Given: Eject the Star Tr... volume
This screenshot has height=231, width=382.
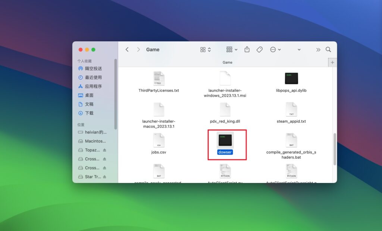Looking at the screenshot, I should tap(104, 177).
